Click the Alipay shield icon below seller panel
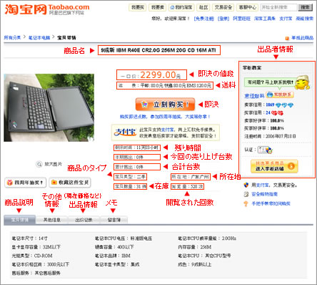Viewport: 317px width, 285px height. [246, 185]
